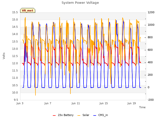Click the red 23x Battery legend swatch

(54, 115)
